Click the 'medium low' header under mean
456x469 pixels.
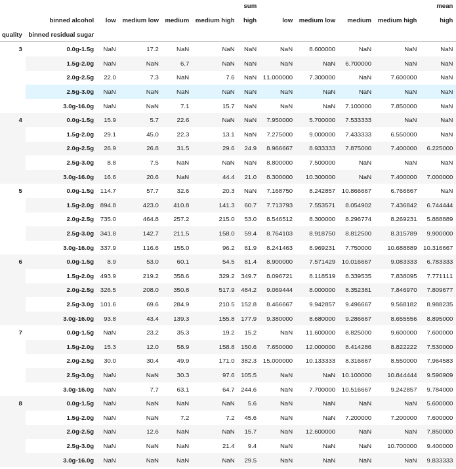pyautogui.click(x=317, y=20)
